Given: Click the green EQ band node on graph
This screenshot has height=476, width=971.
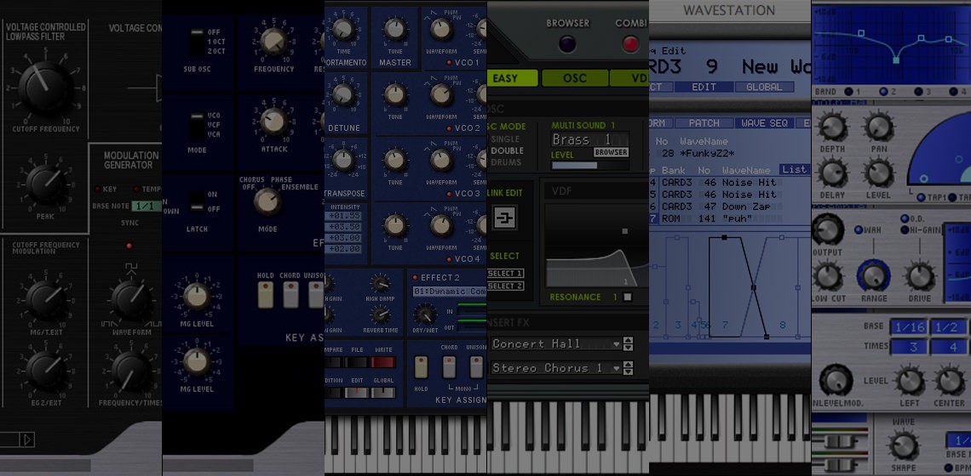Looking at the screenshot, I should point(895,60).
